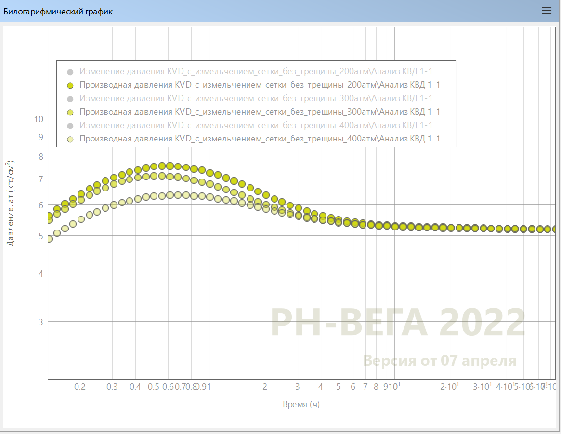The image size is (561, 434).
Task: Click X-axis tick value 3
Action: [297, 387]
